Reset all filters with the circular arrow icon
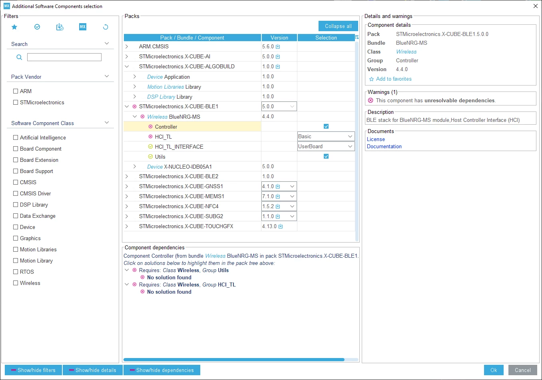This screenshot has width=542, height=380. click(106, 27)
